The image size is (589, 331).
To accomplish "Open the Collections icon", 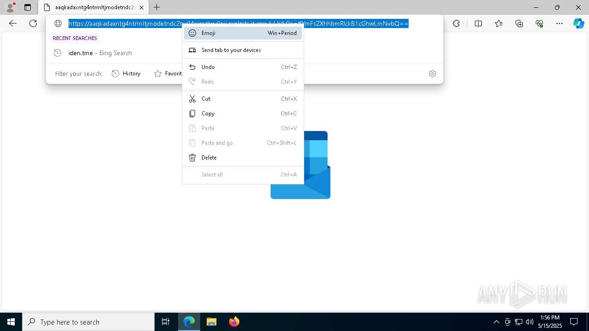I will [519, 23].
